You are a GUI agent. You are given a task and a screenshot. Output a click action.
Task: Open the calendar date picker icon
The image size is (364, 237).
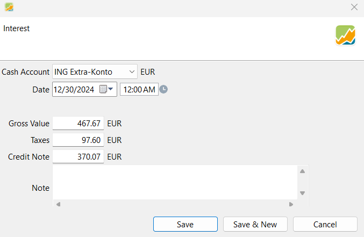point(103,90)
